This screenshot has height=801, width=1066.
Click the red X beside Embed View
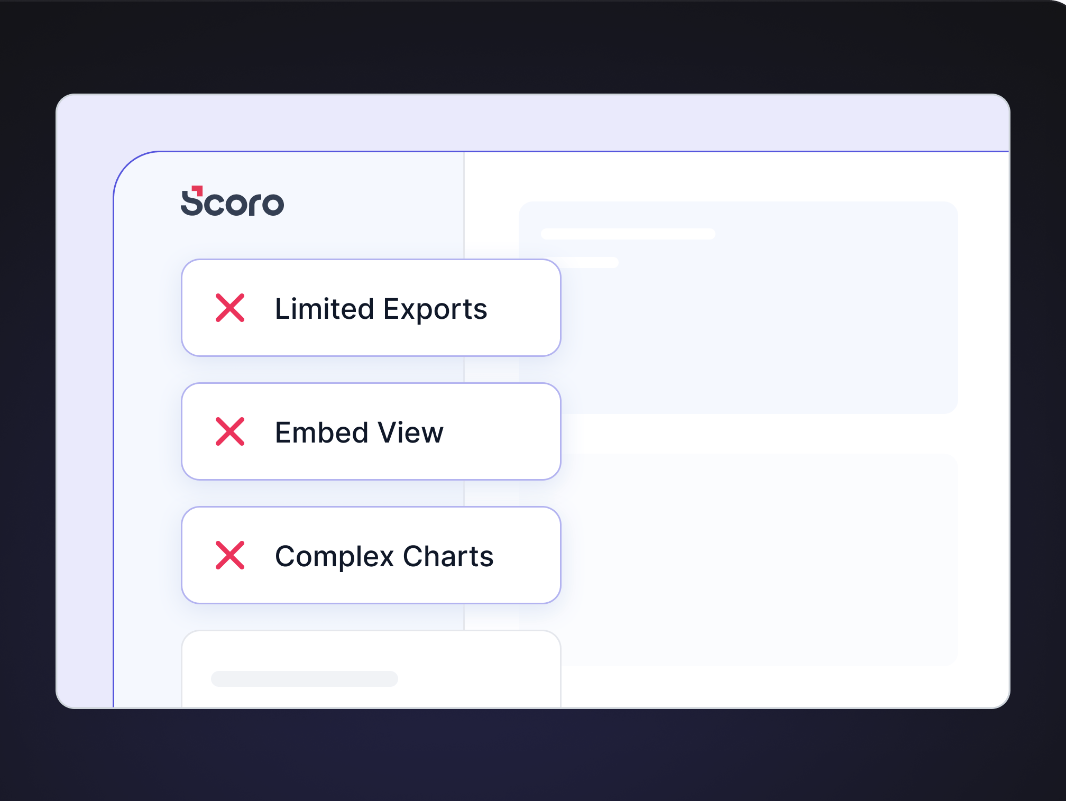tap(230, 431)
